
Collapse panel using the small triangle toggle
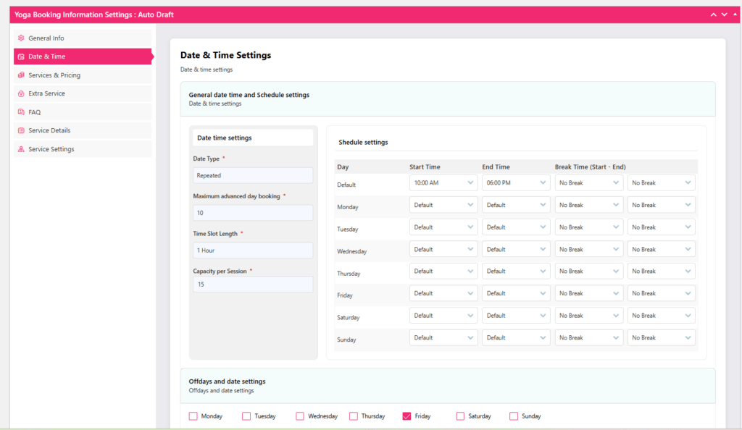(x=735, y=14)
